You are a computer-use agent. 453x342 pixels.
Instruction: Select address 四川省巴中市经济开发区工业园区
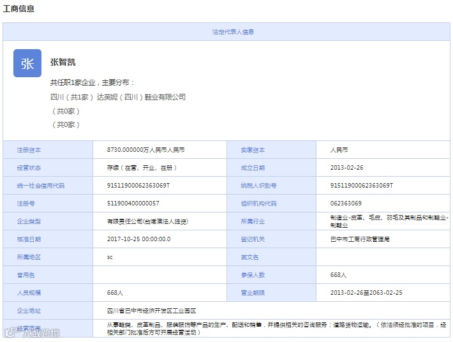[151, 311]
